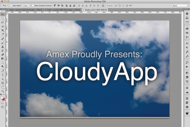This screenshot has height=127, width=190.
Task: Open the Channels panel icon
Action: [187, 18]
